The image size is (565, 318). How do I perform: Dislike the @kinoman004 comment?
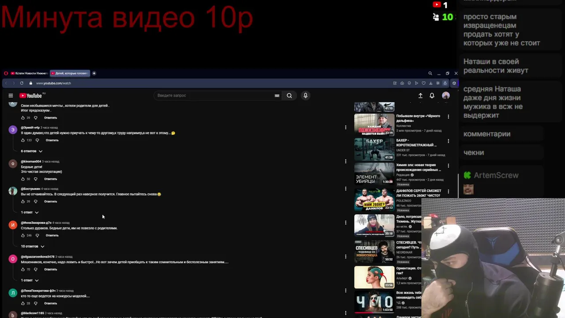click(36, 179)
